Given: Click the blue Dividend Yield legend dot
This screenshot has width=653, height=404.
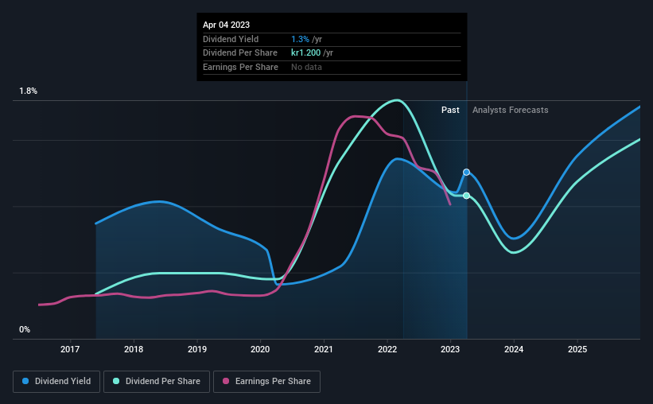Looking at the screenshot, I should tap(25, 381).
